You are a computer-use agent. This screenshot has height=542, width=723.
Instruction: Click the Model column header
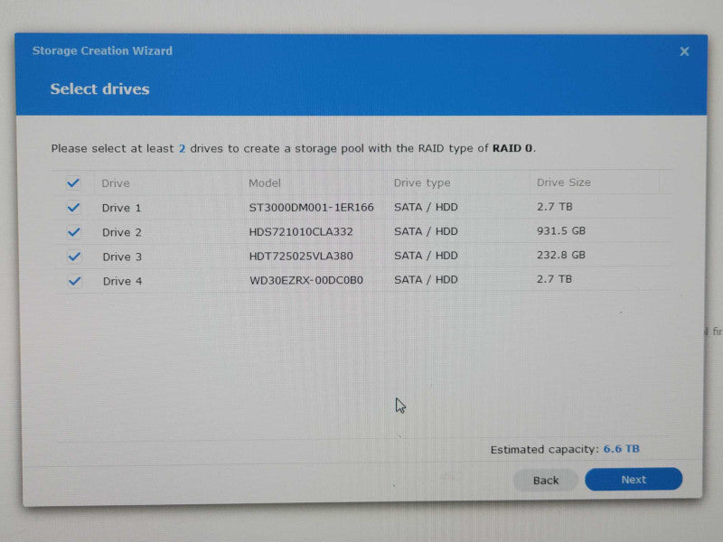tap(265, 183)
